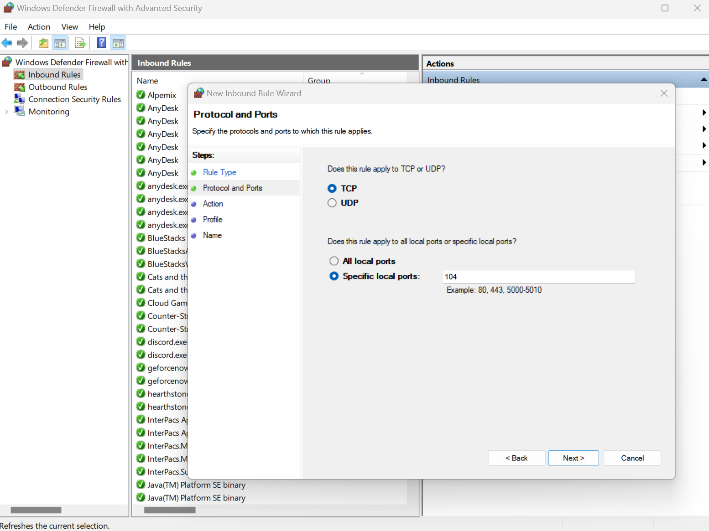709x531 pixels.
Task: Choose Specific local ports option
Action: tap(334, 276)
